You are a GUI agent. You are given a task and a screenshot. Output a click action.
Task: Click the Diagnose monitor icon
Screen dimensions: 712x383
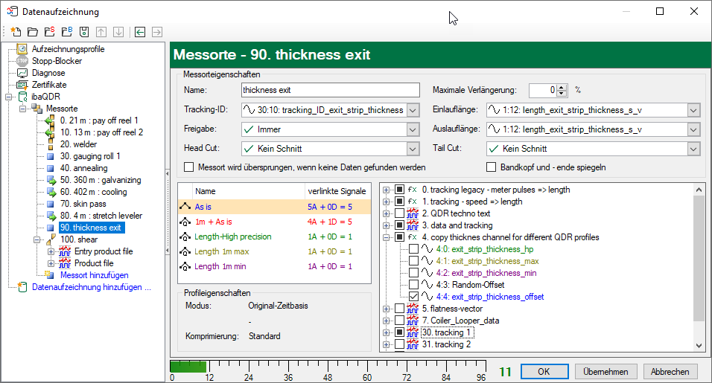coord(22,73)
